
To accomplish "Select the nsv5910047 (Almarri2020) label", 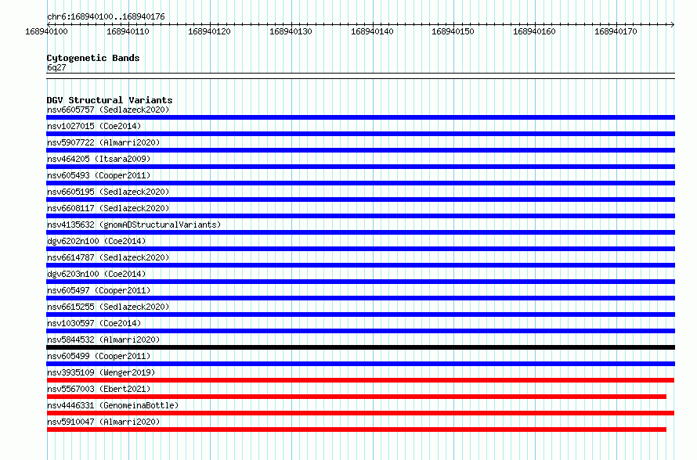I will click(x=103, y=422).
